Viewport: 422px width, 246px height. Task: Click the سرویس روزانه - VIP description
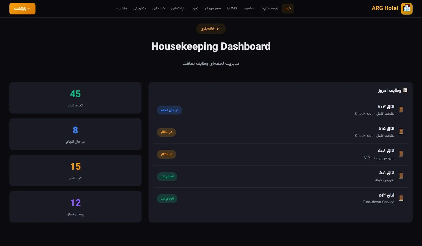[379, 158]
